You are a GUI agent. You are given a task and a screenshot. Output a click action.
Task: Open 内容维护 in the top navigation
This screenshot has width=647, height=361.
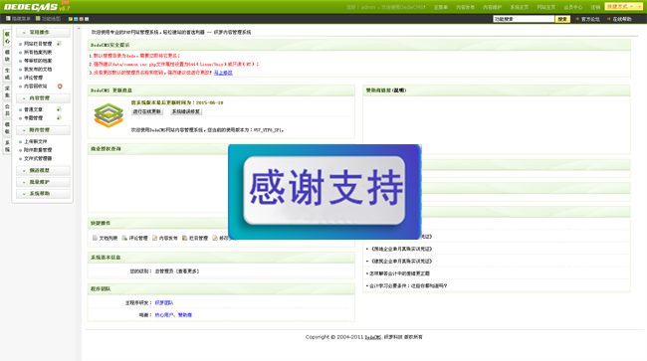click(x=493, y=7)
